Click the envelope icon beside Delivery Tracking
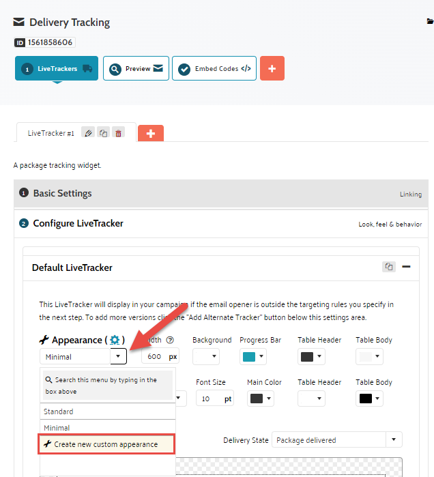434x477 pixels. point(19,22)
